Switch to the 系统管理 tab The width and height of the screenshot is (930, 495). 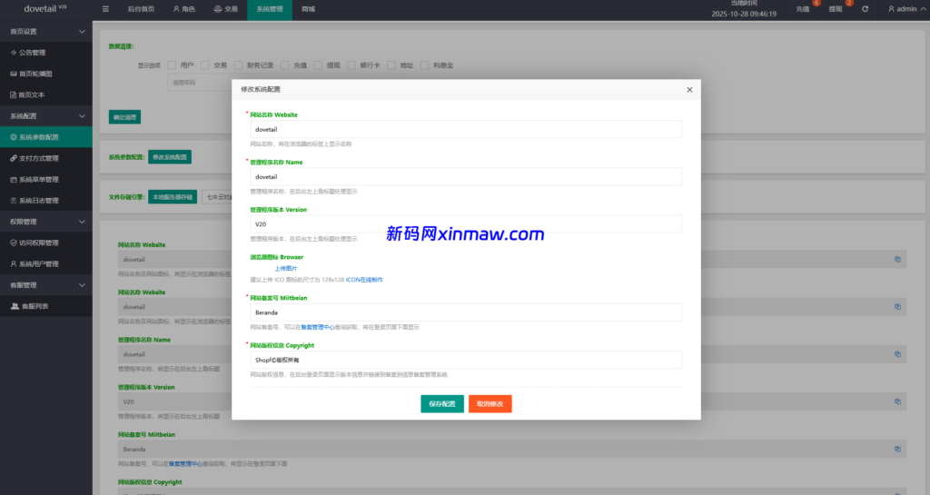tap(270, 9)
